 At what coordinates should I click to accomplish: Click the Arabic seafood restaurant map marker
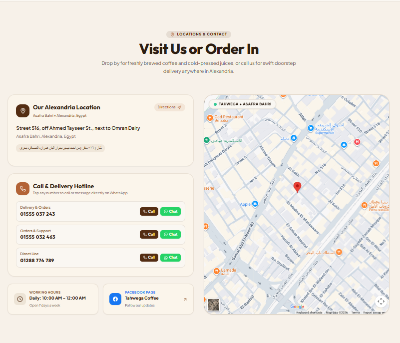(339, 252)
